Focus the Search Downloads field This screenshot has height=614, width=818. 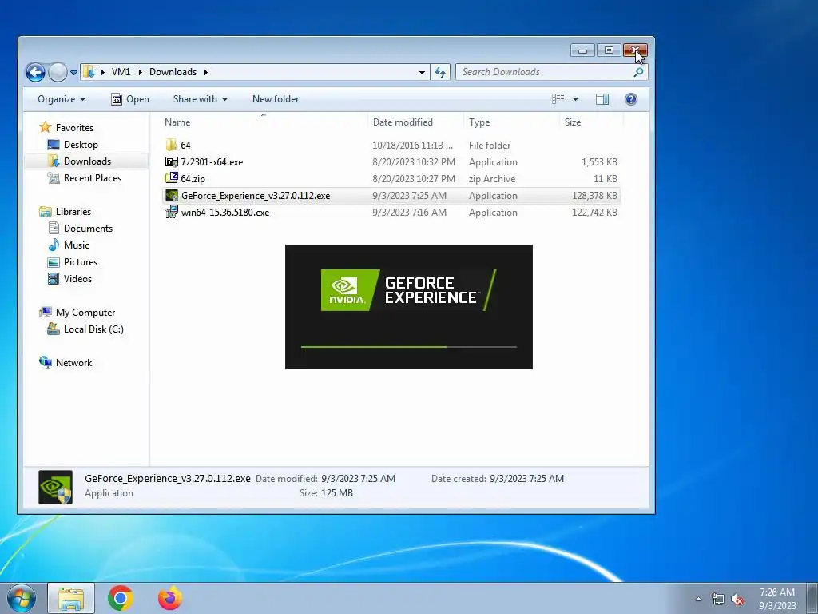pyautogui.click(x=551, y=72)
